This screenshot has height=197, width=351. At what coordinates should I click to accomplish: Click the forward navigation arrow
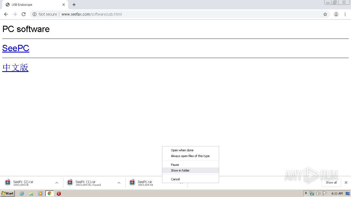point(15,14)
